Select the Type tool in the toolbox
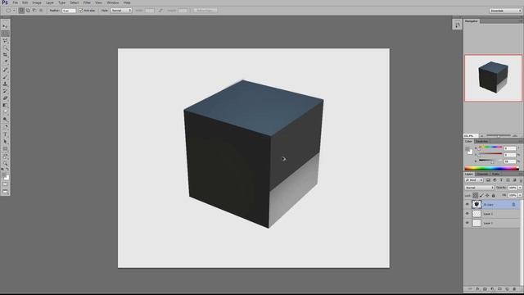 (5, 134)
